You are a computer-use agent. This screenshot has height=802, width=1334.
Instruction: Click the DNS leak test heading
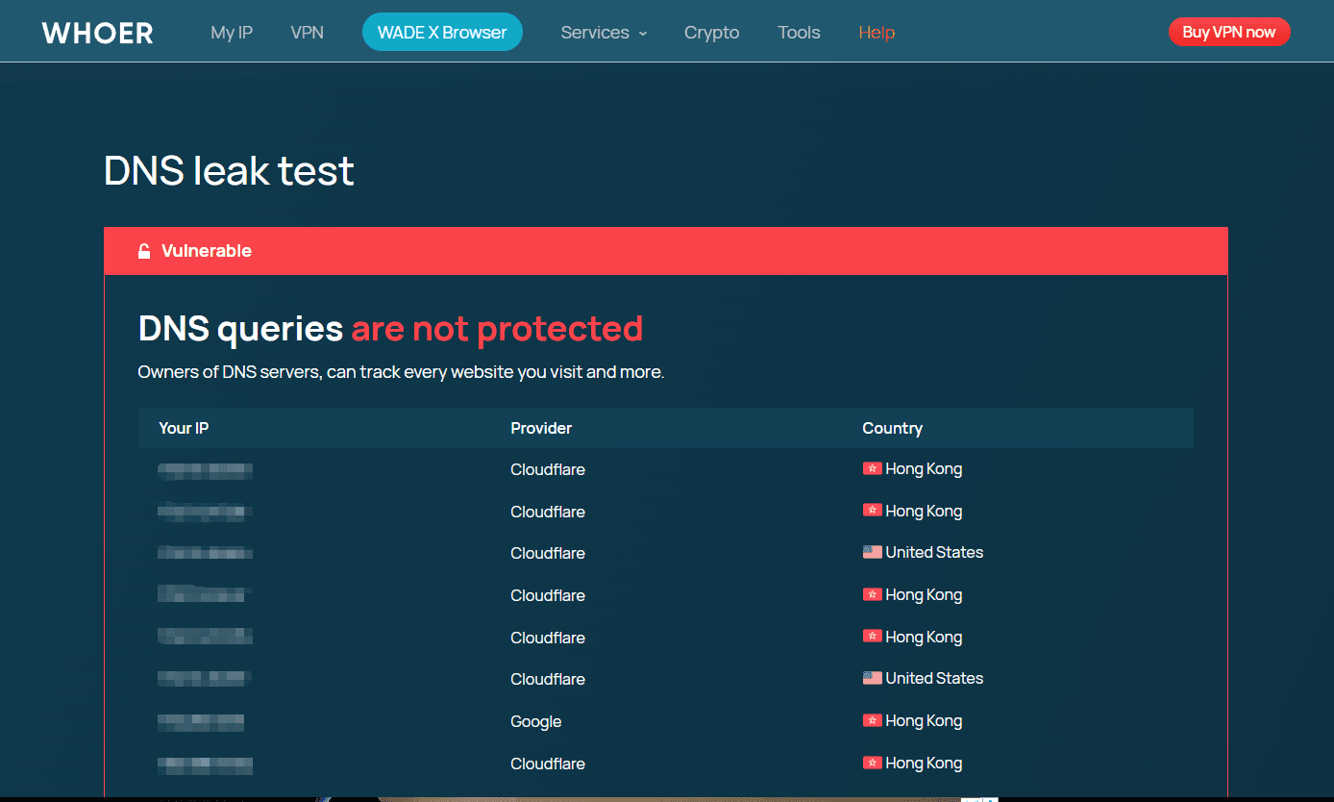(x=229, y=171)
